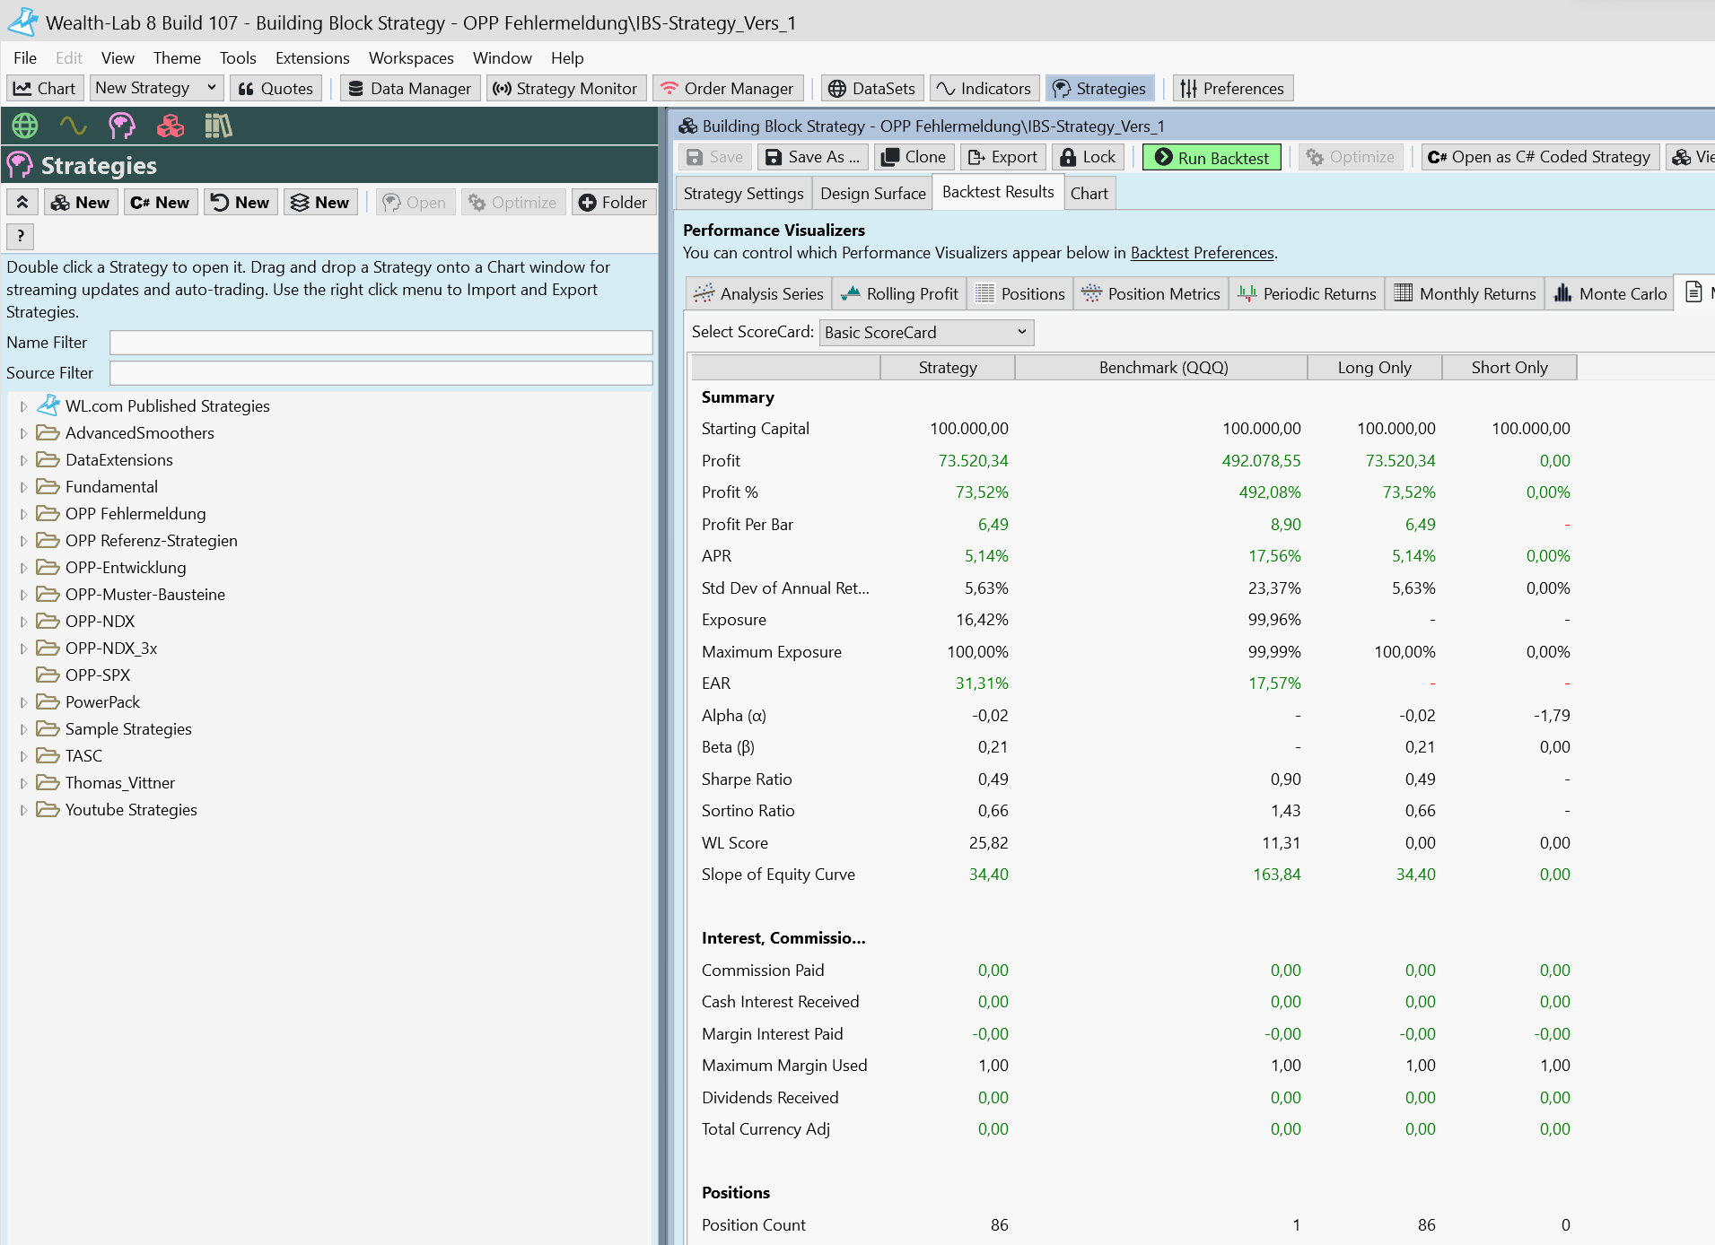Open Periodic Returns tab

pos(1307,293)
